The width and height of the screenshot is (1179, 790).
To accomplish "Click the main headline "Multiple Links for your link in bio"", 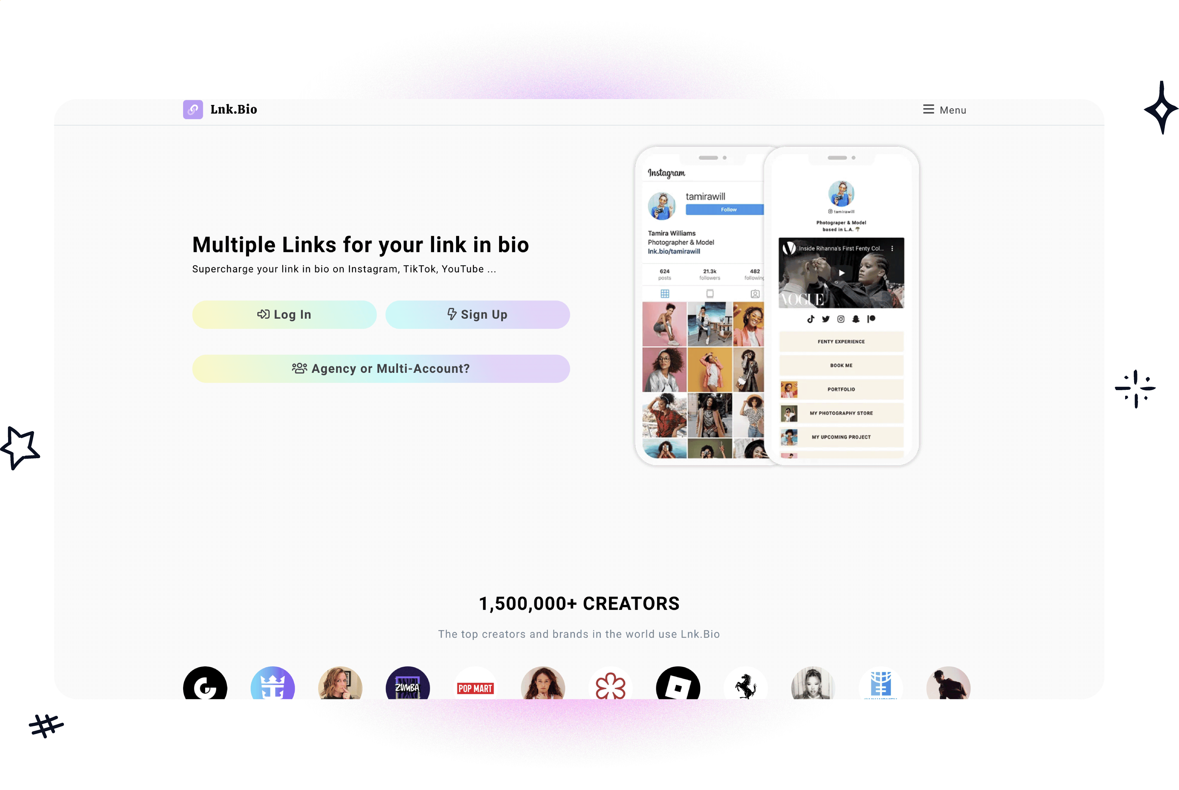I will click(360, 245).
